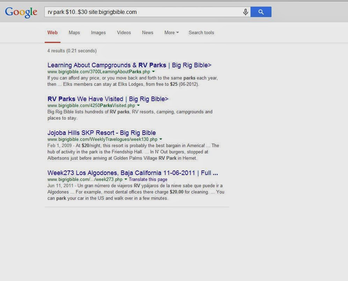The height and width of the screenshot is (281, 348).
Task: Click the 4 results count text
Action: 72,51
